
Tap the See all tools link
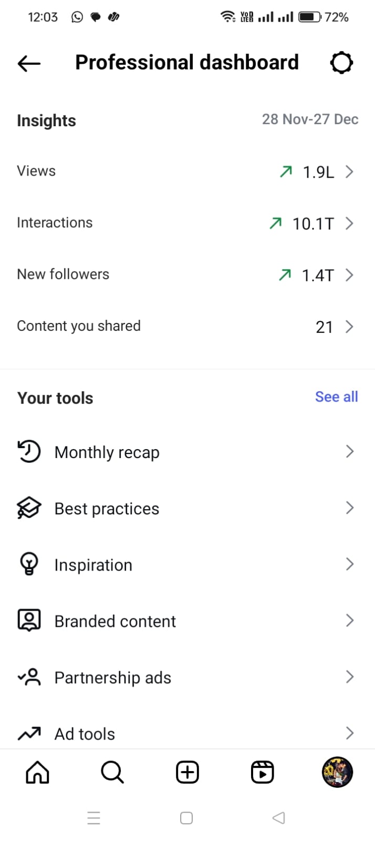[336, 397]
